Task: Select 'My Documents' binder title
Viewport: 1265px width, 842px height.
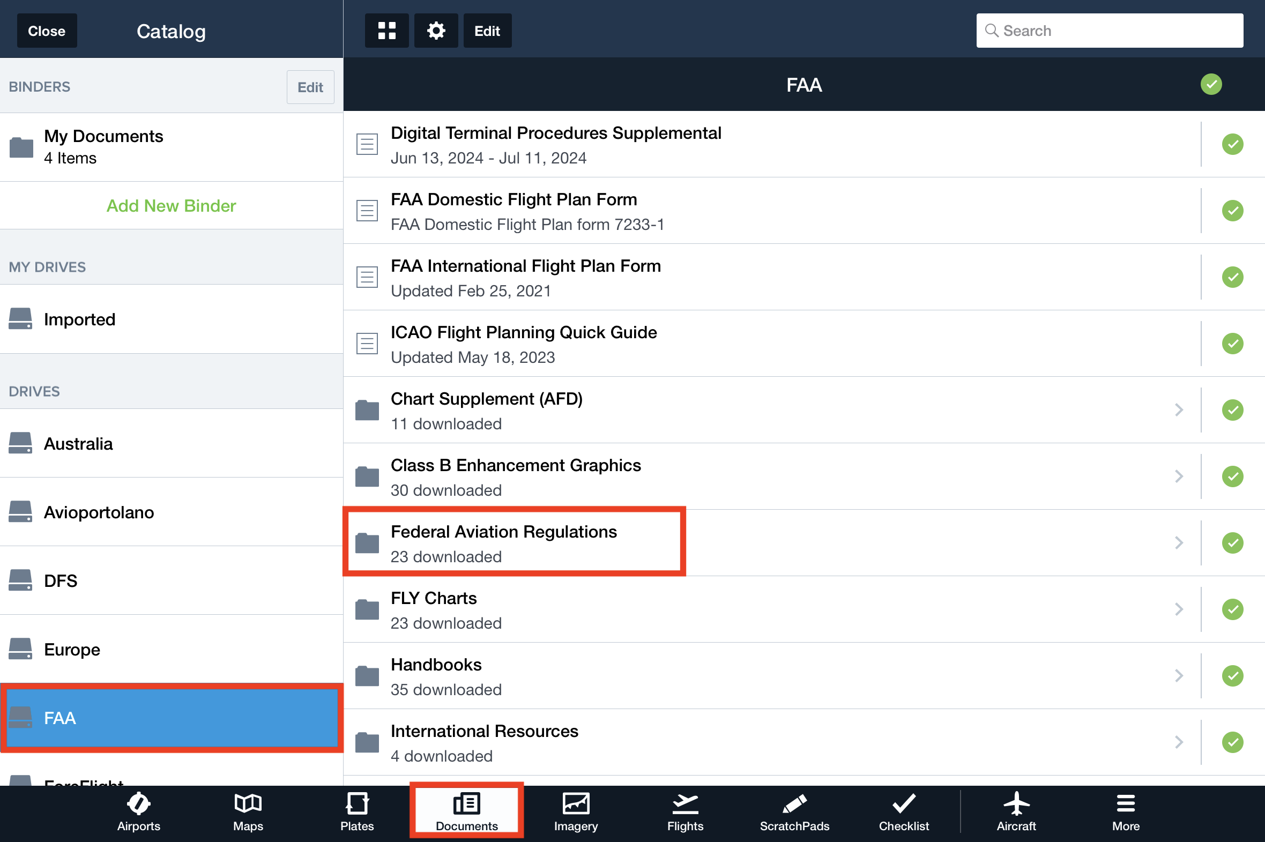Action: (103, 136)
